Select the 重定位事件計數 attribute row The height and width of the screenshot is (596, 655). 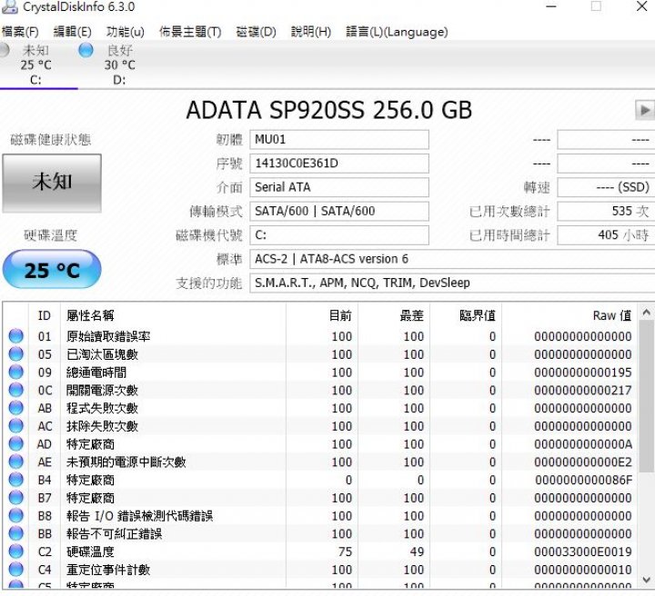pos(320,570)
